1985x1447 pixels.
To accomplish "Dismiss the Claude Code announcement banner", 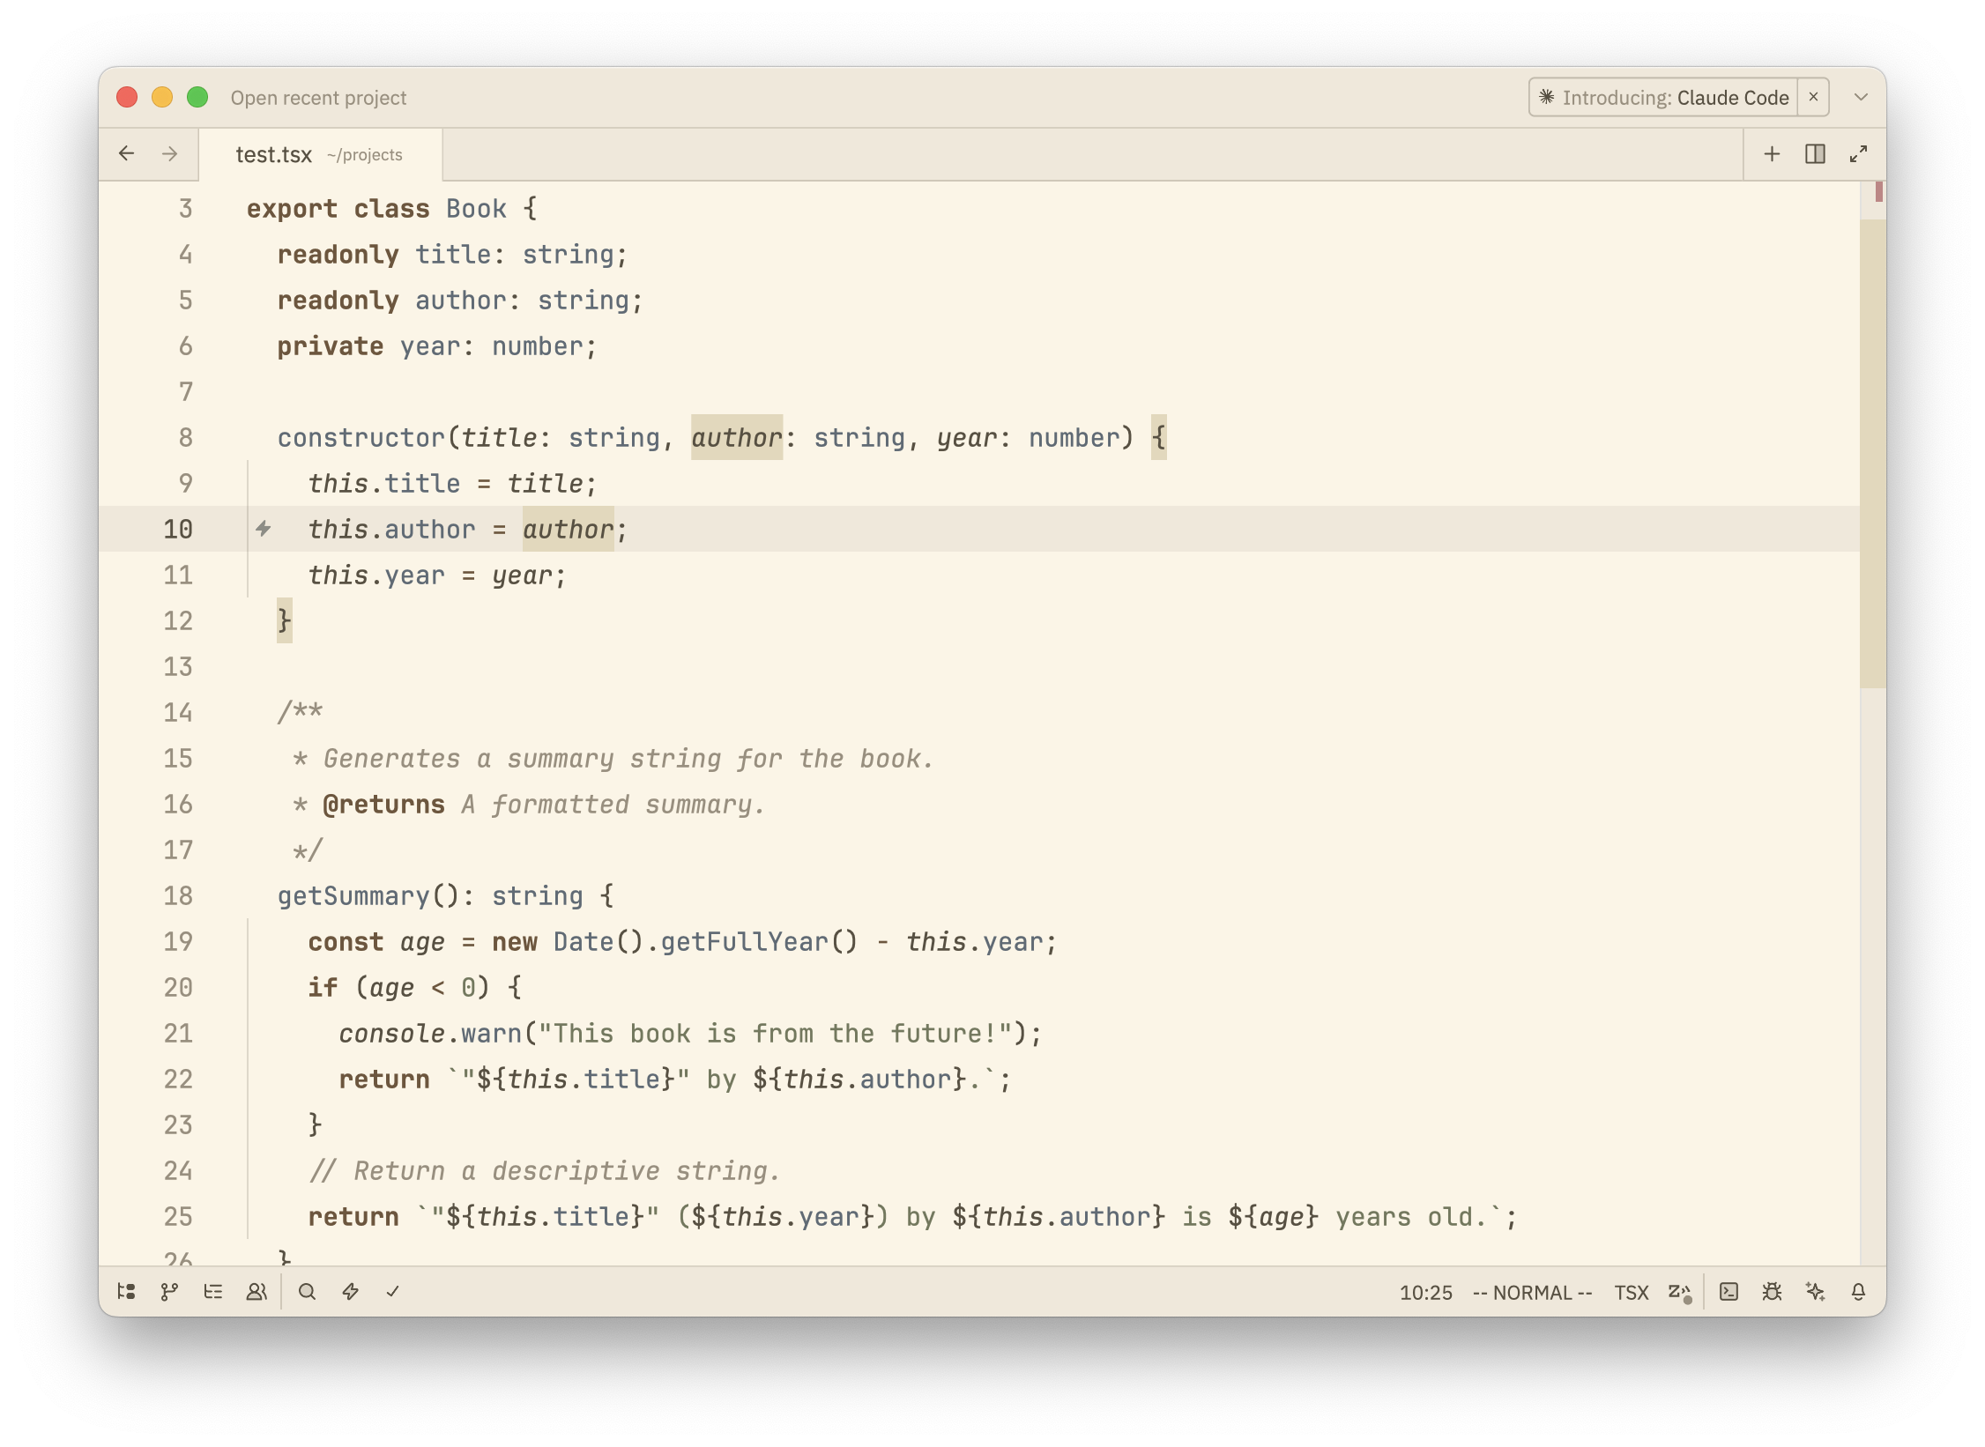I will click(x=1813, y=97).
